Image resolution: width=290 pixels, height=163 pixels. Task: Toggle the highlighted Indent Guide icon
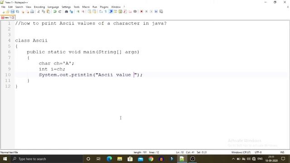click(111, 12)
